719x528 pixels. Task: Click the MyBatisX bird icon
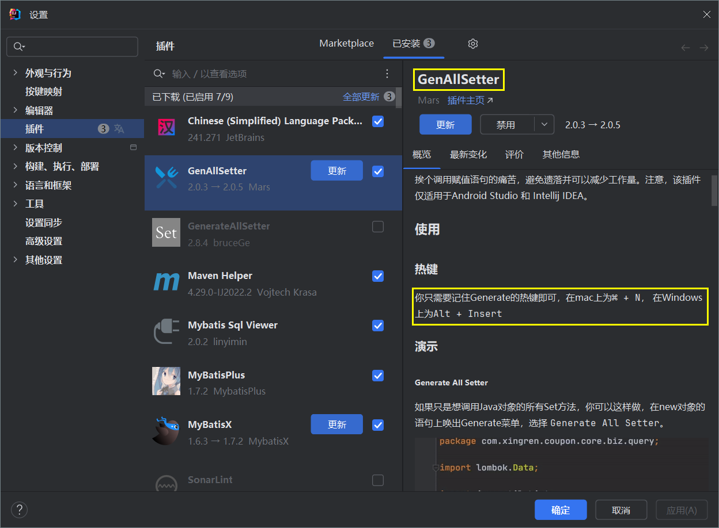pos(166,430)
